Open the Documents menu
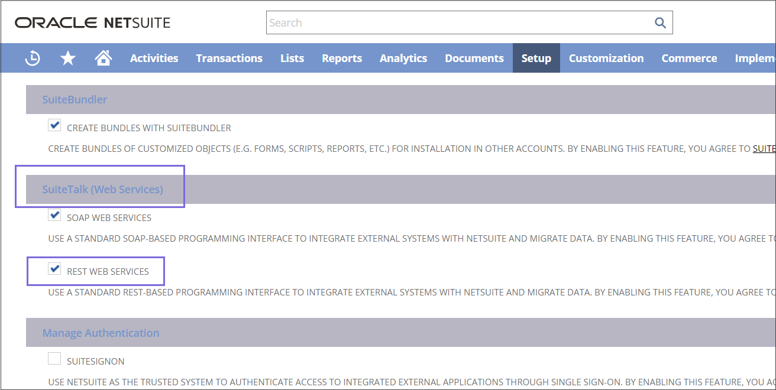The width and height of the screenshot is (776, 390). click(474, 58)
